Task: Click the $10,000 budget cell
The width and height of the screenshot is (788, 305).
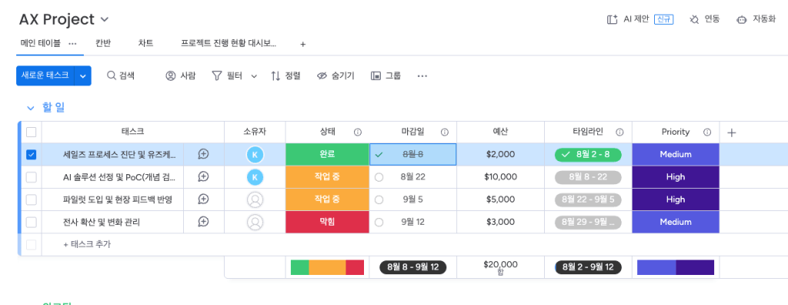Action: (500, 176)
